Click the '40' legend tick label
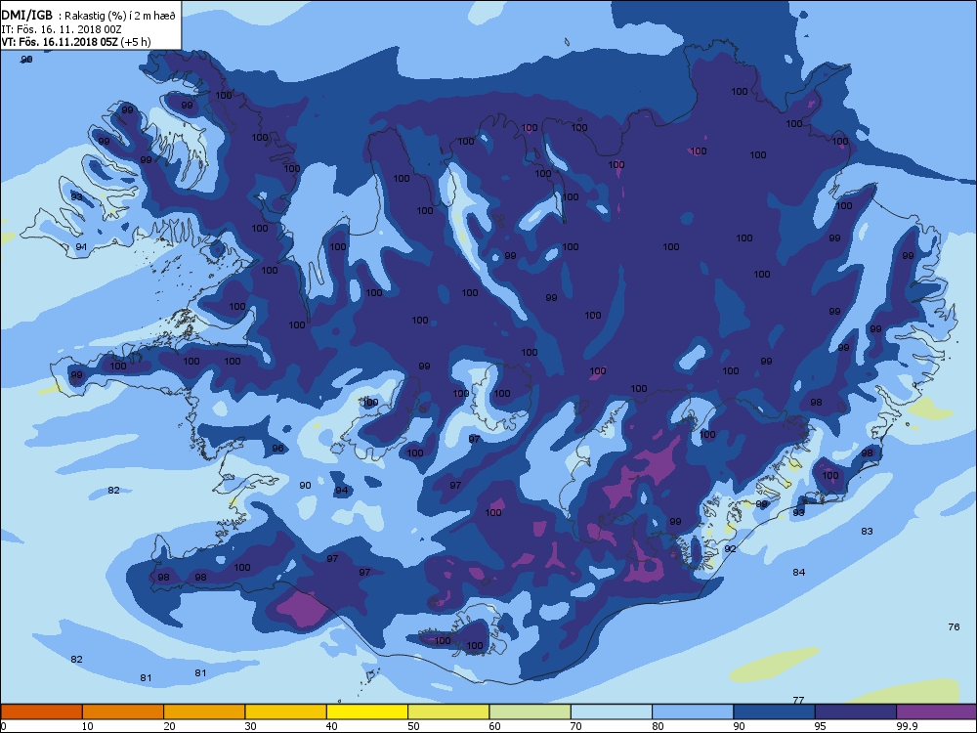Image resolution: width=977 pixels, height=733 pixels. [331, 726]
